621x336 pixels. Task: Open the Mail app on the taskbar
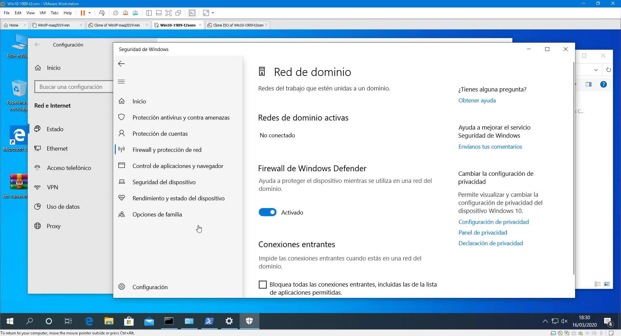tap(149, 321)
